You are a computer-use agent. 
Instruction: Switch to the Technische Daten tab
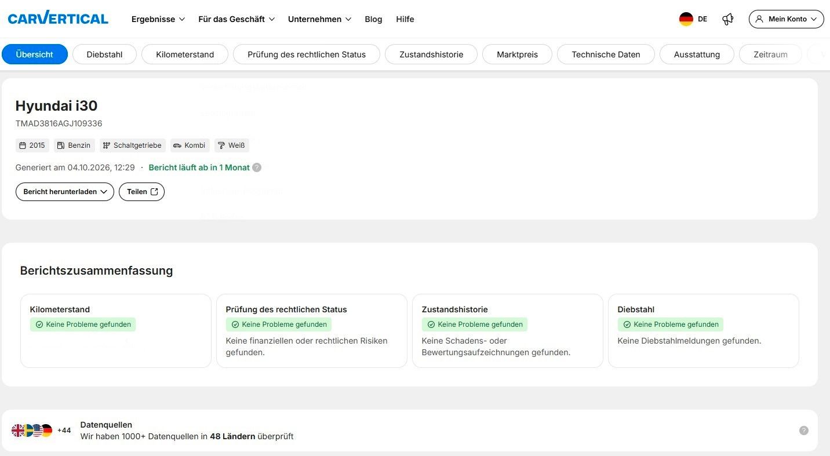coord(606,54)
